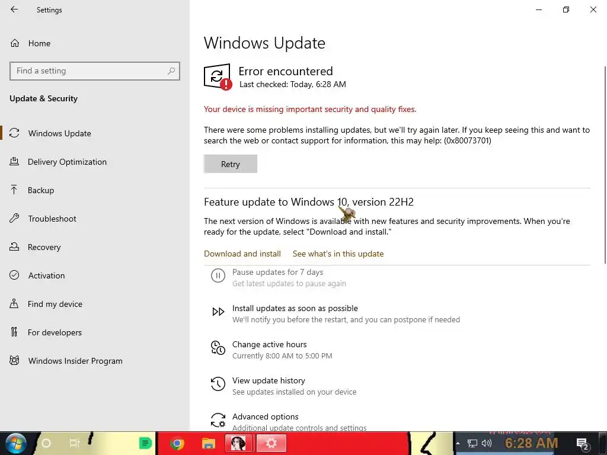Click the search magnifier icon
This screenshot has width=607, height=455.
(171, 71)
